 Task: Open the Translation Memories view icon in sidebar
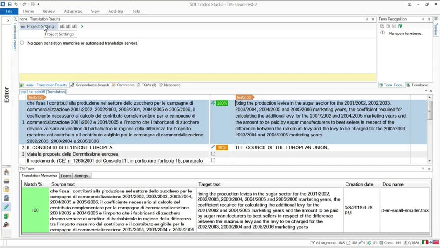click(6, 216)
